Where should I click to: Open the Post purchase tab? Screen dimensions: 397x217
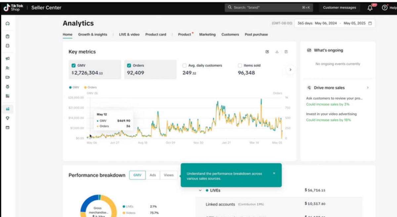[256, 34]
